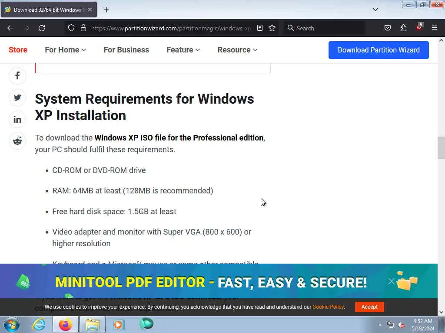The image size is (445, 333).
Task: Open the extensions puzzle icon
Action: pyautogui.click(x=403, y=28)
